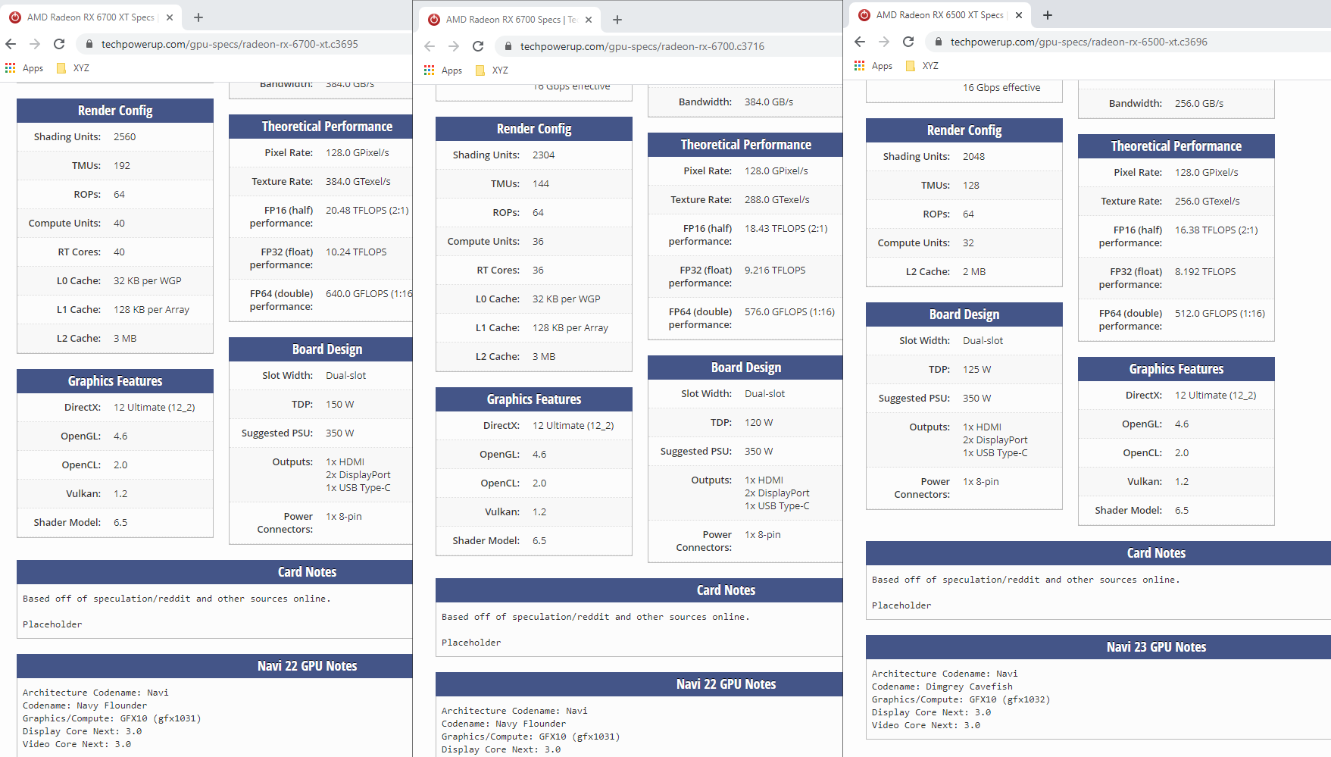
Task: Click the 9.216 TFLOPS FP32 value
Action: (x=775, y=271)
